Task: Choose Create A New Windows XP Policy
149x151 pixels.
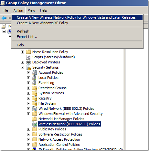Action: pyautogui.click(x=77, y=23)
